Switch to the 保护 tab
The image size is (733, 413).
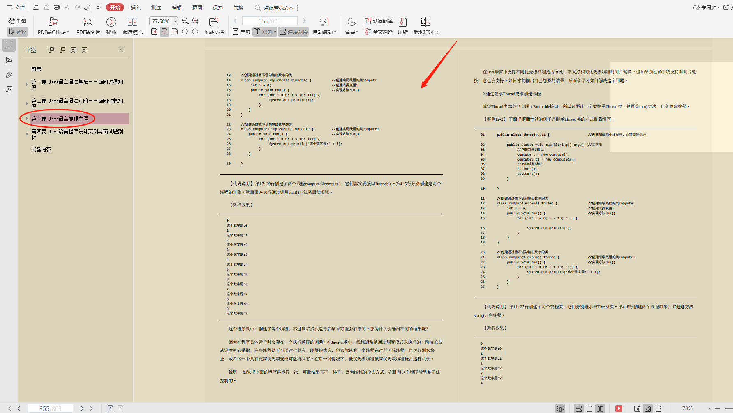[218, 7]
